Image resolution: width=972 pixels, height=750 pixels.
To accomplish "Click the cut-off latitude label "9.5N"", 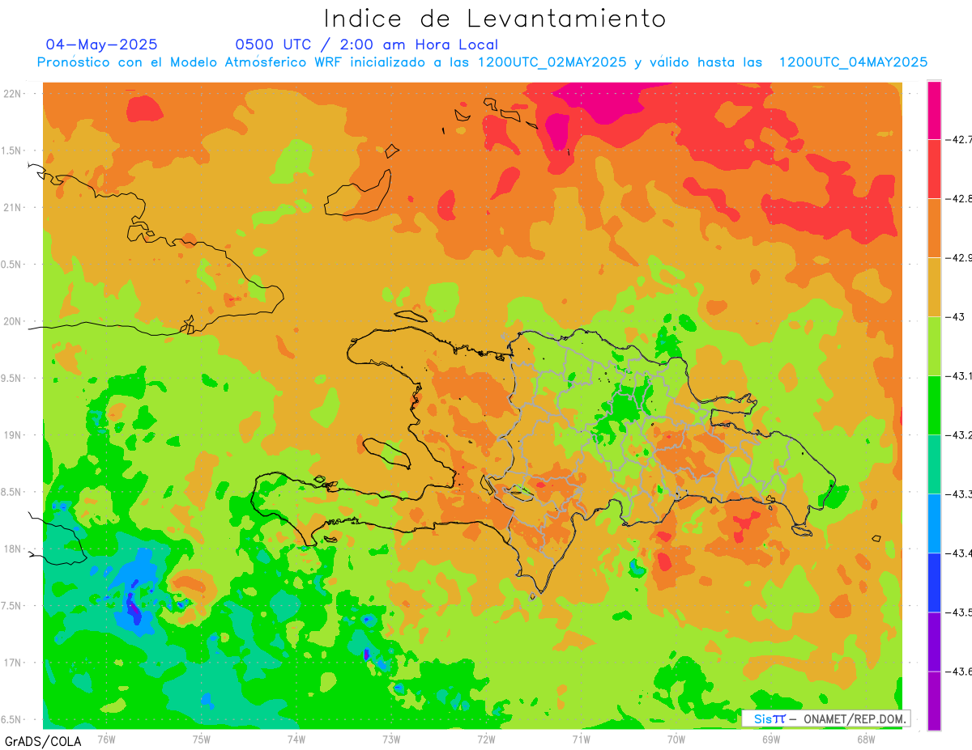I will click(x=11, y=379).
